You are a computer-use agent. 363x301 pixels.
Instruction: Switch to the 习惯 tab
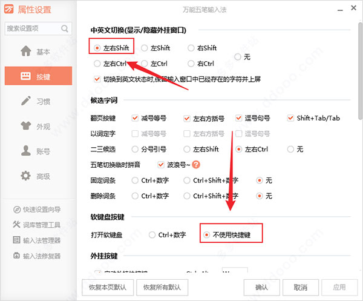click(x=38, y=101)
